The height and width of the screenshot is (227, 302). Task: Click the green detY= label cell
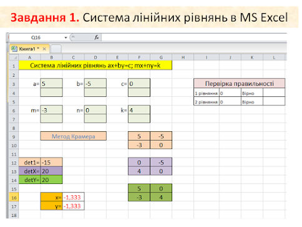pyautogui.click(x=29, y=179)
